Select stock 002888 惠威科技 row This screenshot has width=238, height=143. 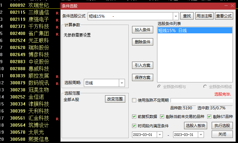pos(30,69)
